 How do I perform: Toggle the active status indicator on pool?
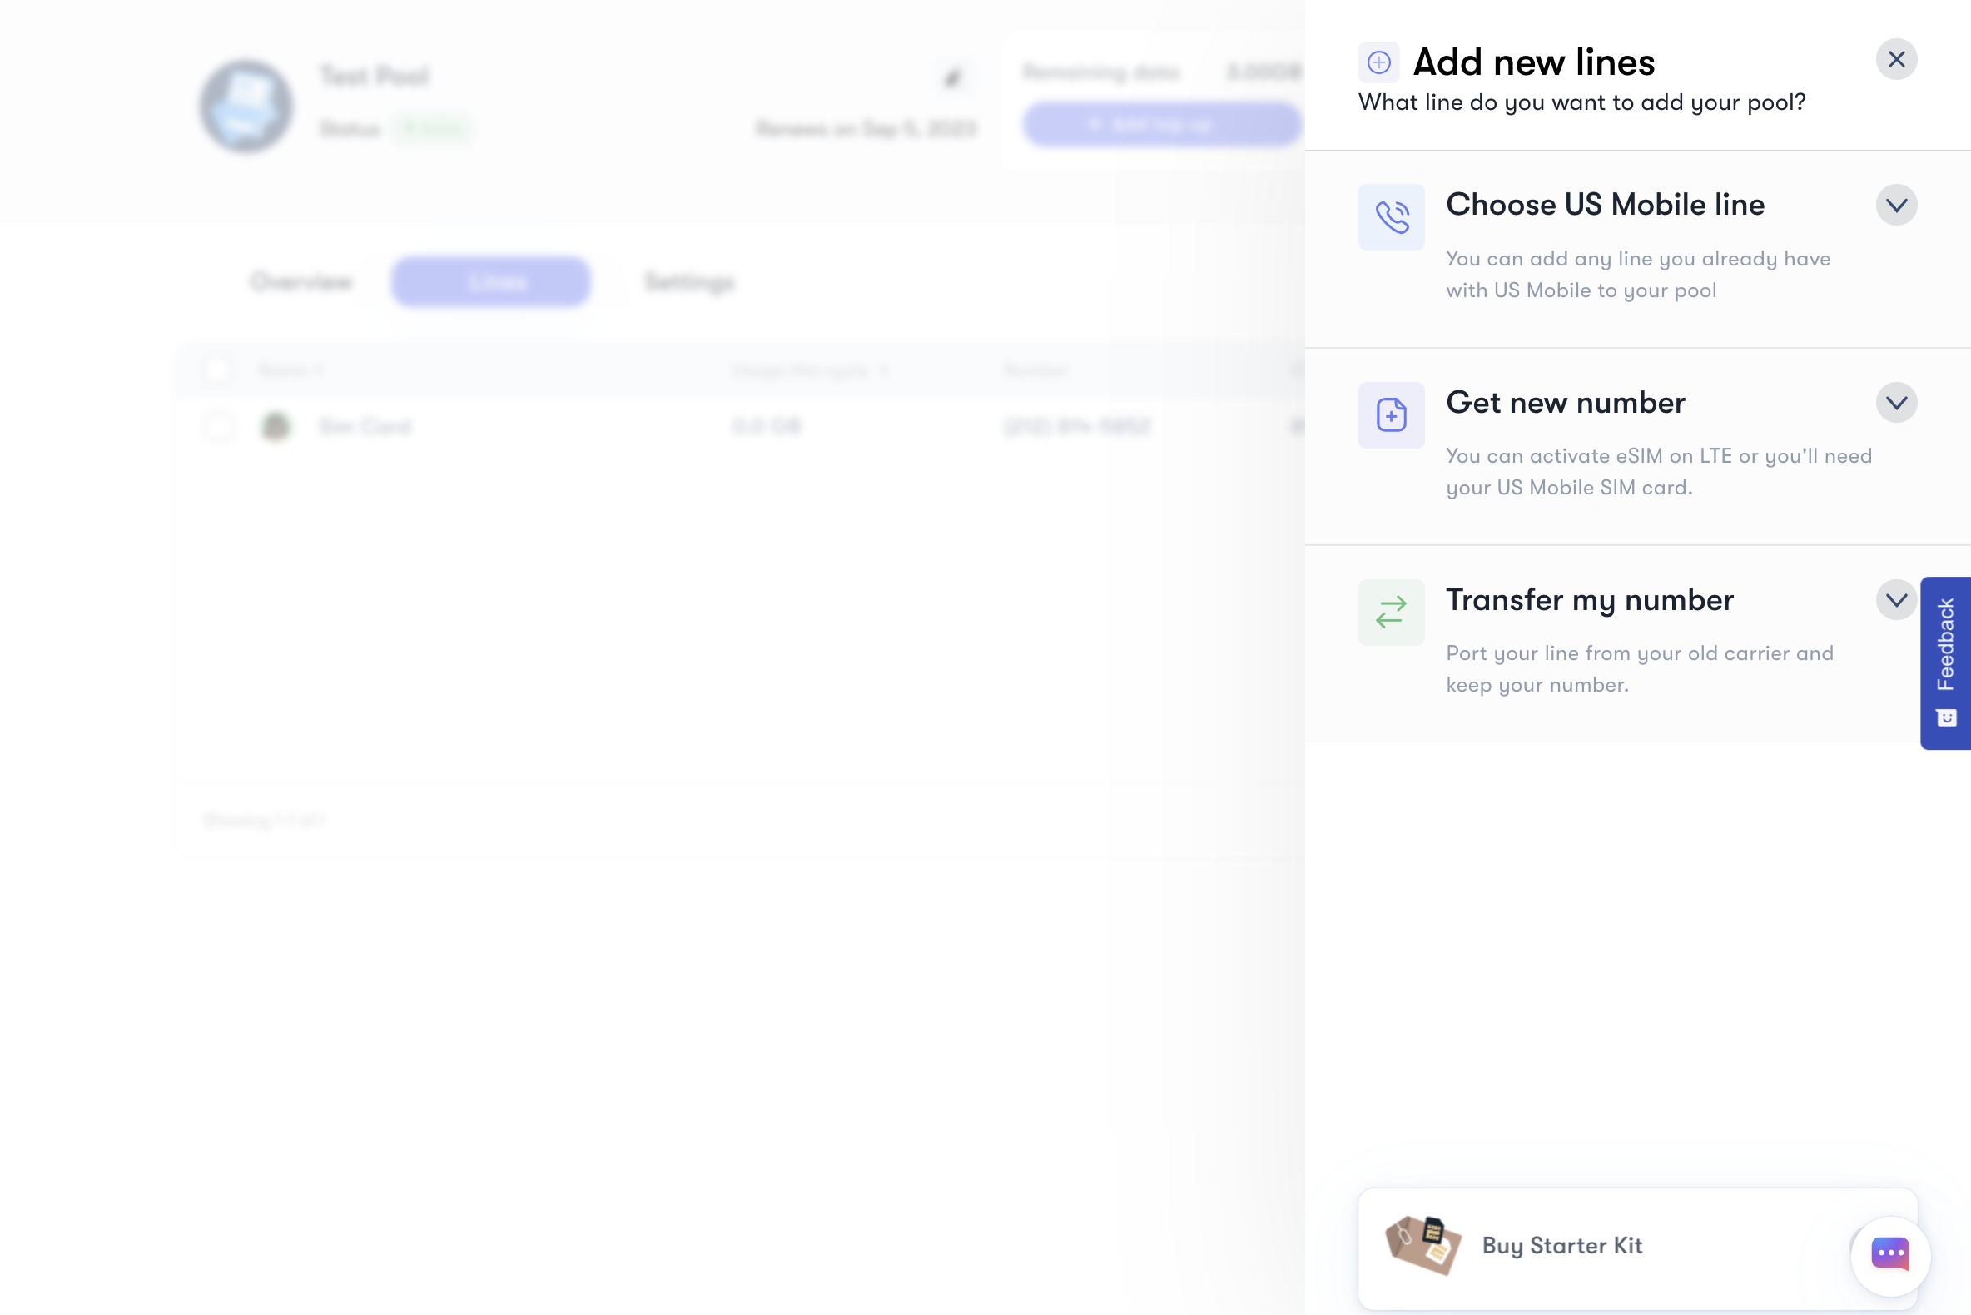431,131
